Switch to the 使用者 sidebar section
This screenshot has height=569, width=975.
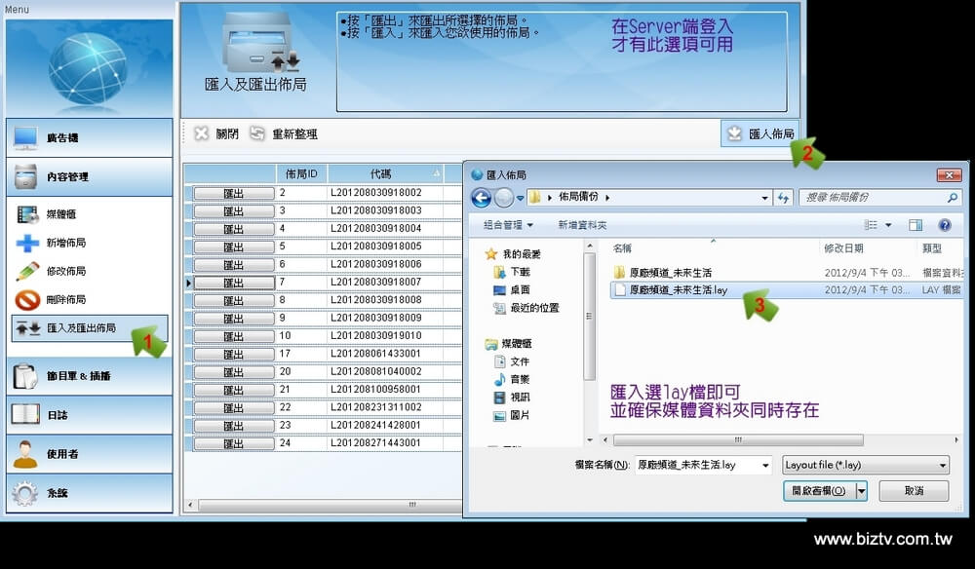[89, 454]
